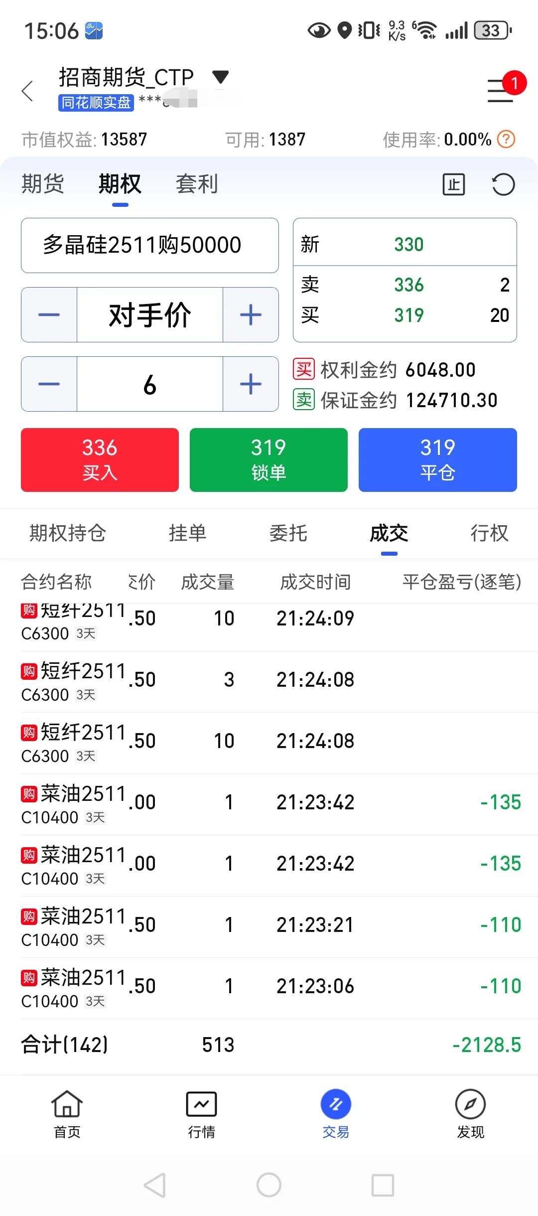This screenshot has height=1216, width=538.
Task: Select the 短纤2511 trade with volume 3
Action: coord(269,682)
